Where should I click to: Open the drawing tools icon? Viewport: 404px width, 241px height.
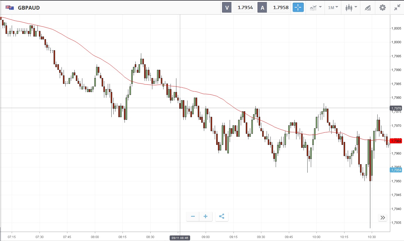(x=368, y=8)
